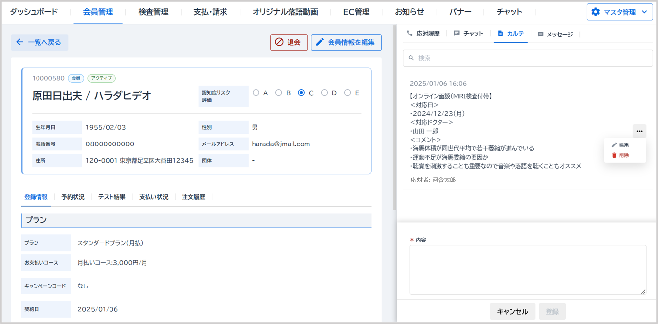Select dementia risk rating E

click(347, 93)
